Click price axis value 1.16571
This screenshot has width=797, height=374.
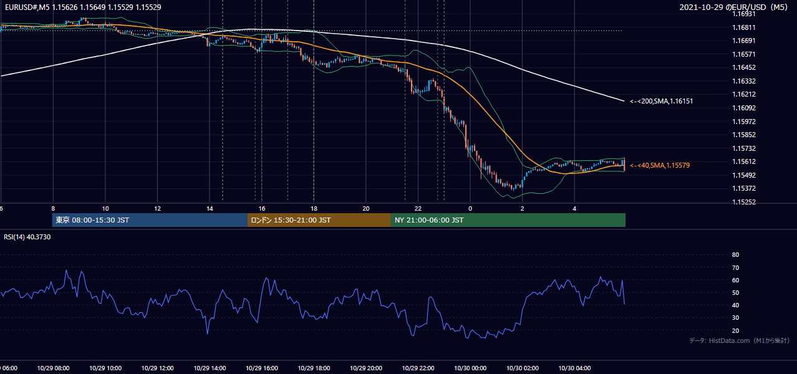[745, 54]
